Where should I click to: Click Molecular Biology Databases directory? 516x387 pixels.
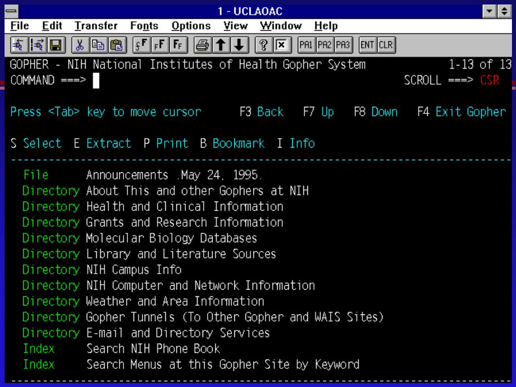[x=171, y=238]
